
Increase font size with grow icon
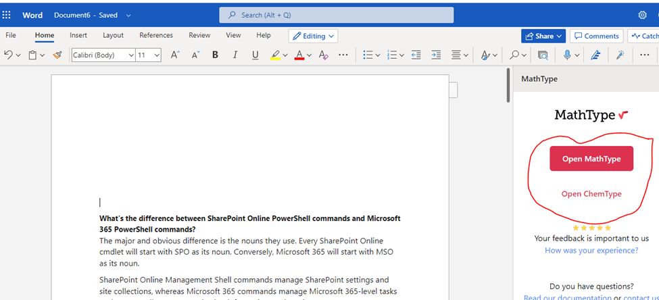(175, 55)
